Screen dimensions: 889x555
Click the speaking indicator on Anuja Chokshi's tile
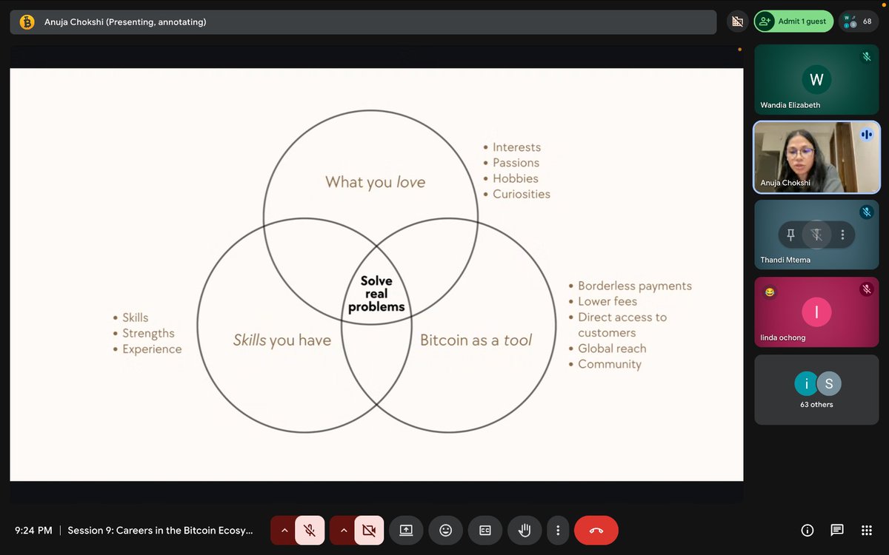[x=866, y=135]
